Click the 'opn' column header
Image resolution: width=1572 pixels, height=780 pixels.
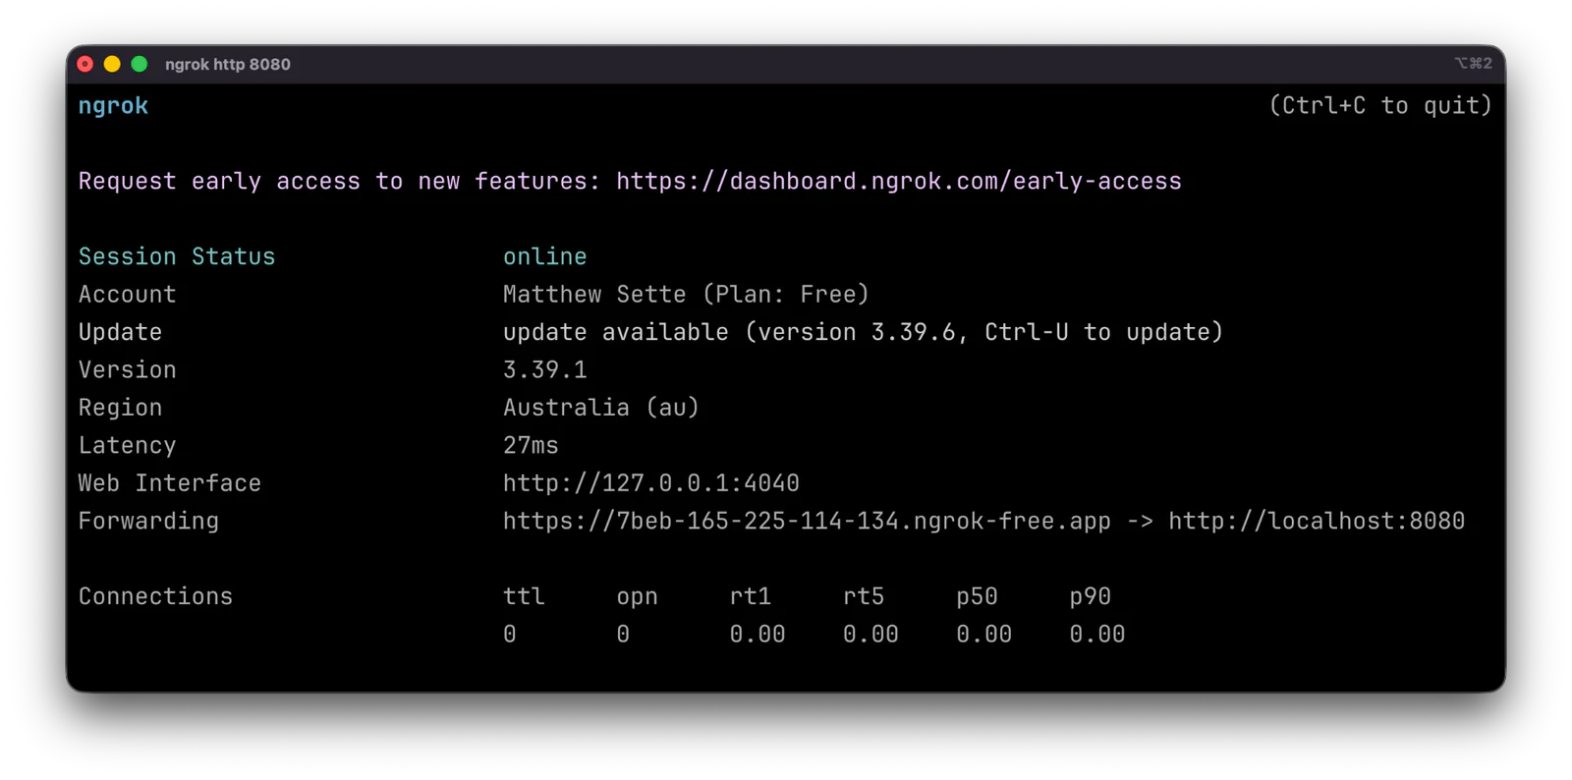637,597
